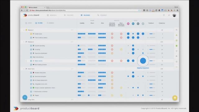
Task: Click the dark gray persona icon in the header
Action: click(138, 24)
